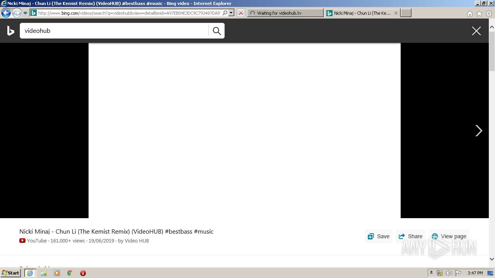The height and width of the screenshot is (278, 495).
Task: Switch to Waiting for videohub.tv tab
Action: [x=285, y=13]
